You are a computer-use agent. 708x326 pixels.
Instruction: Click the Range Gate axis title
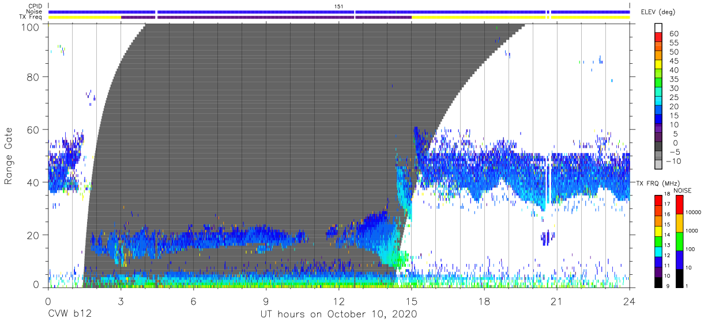[x=9, y=156]
